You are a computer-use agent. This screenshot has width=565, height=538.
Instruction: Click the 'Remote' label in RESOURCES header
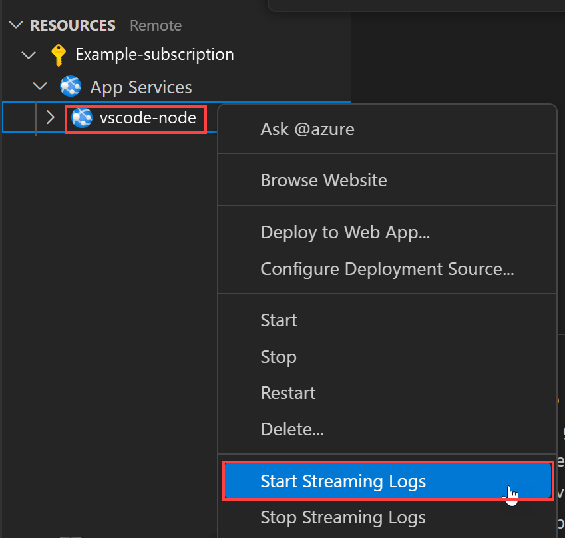(x=155, y=25)
